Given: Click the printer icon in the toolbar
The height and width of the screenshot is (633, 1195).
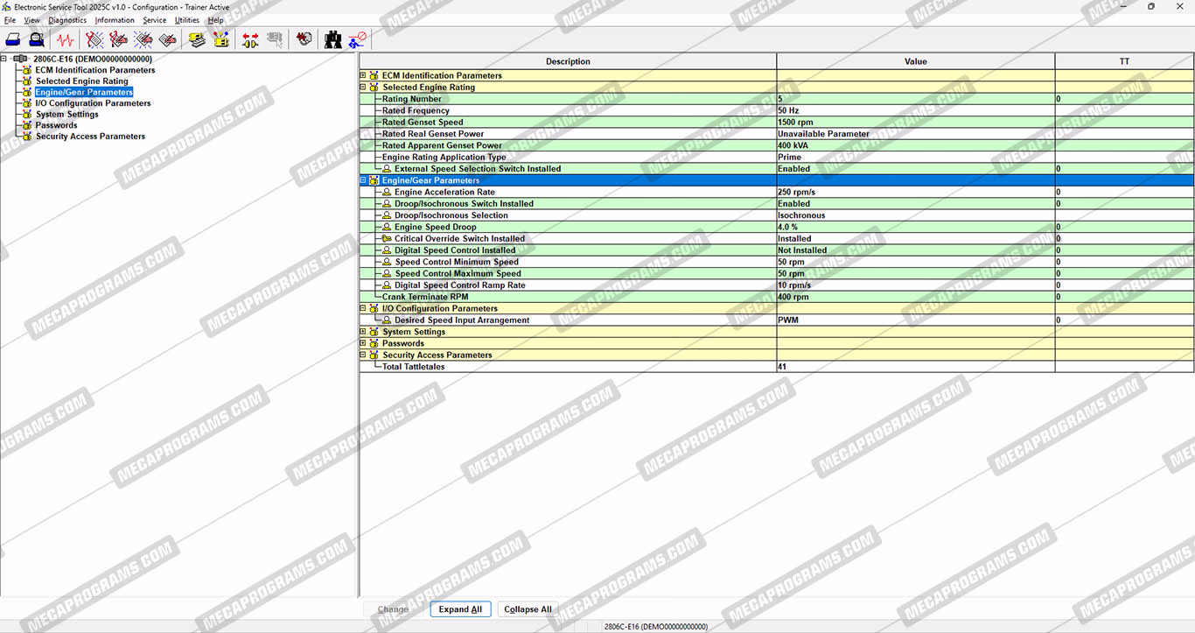Looking at the screenshot, I should [13, 39].
